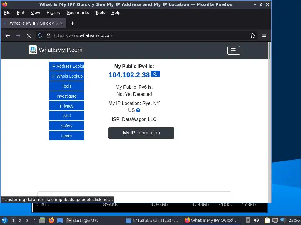The width and height of the screenshot is (301, 225).
Task: Open the 671a8bbb8da41ca34 folder taskbar item
Action: [152, 220]
